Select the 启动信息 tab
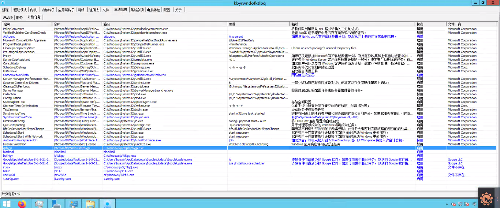This screenshot has height=208, width=500. coord(121,10)
